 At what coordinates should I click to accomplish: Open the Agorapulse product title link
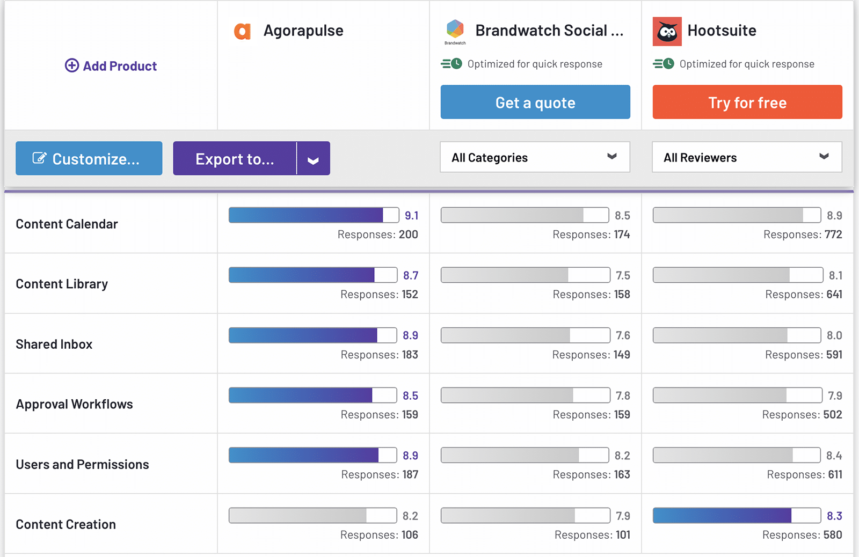click(303, 31)
